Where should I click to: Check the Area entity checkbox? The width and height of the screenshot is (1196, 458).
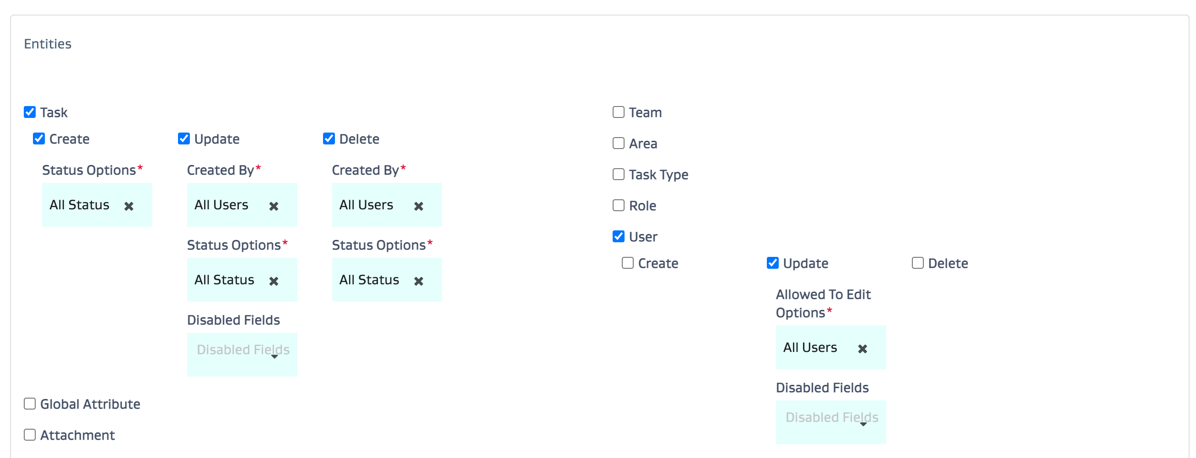(x=618, y=144)
